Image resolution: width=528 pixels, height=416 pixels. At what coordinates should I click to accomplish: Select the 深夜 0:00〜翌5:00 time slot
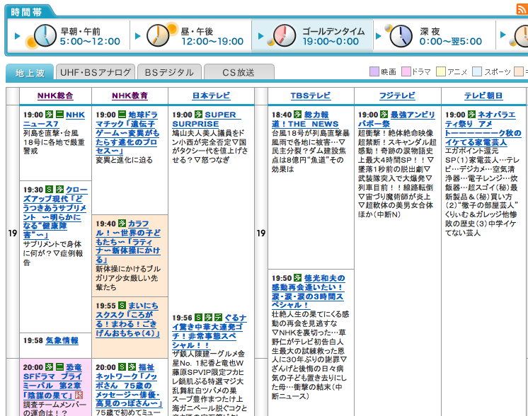pyautogui.click(x=435, y=36)
